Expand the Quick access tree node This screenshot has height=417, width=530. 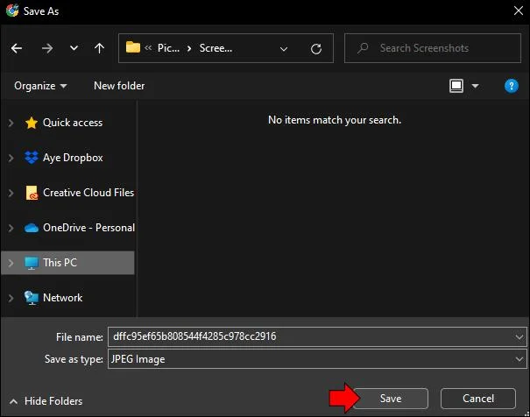11,123
